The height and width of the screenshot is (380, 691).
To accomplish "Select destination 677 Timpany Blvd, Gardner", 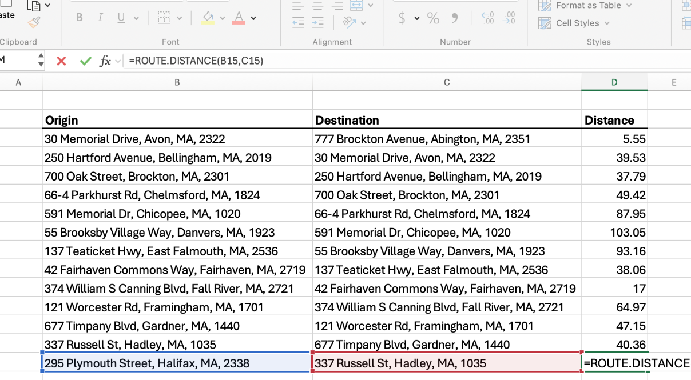I will 447,345.
